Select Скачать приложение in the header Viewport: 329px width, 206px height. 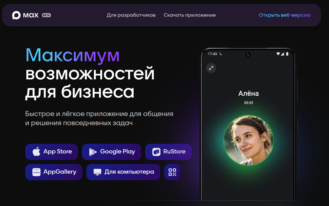tap(190, 15)
